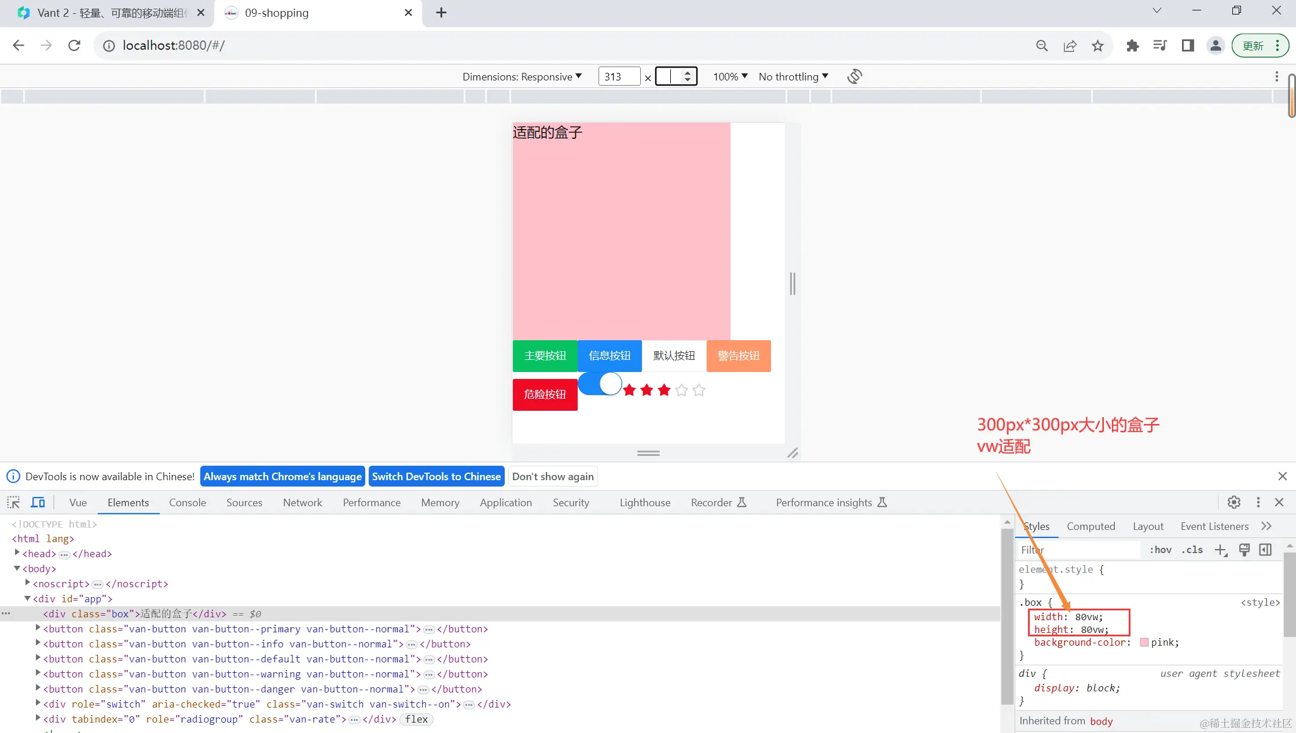Switch to the Computed styles tab

(x=1091, y=526)
